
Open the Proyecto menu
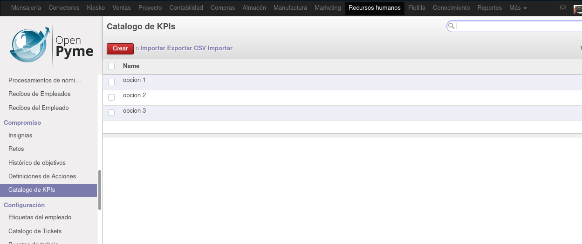point(150,8)
